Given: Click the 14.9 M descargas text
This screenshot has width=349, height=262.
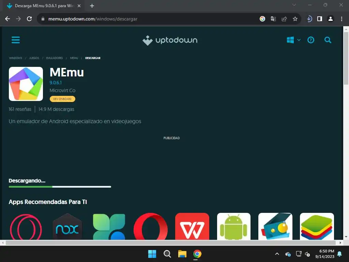Looking at the screenshot, I should 56,109.
